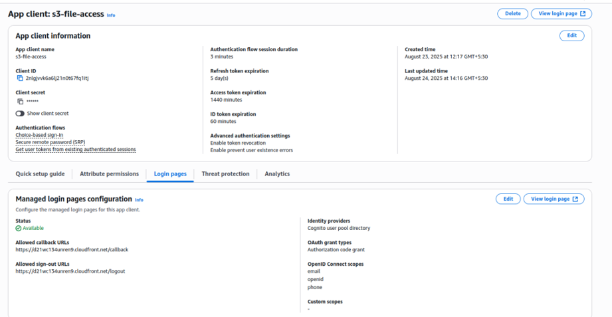The height and width of the screenshot is (317, 612).
Task: Click the 1440 minutes access token value
Action: pos(226,100)
